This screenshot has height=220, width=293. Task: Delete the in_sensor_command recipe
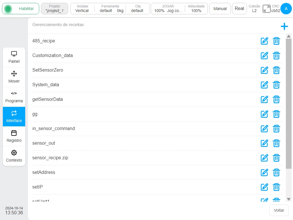coord(276,129)
